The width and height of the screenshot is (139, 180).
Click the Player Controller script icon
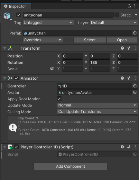tap(10, 147)
